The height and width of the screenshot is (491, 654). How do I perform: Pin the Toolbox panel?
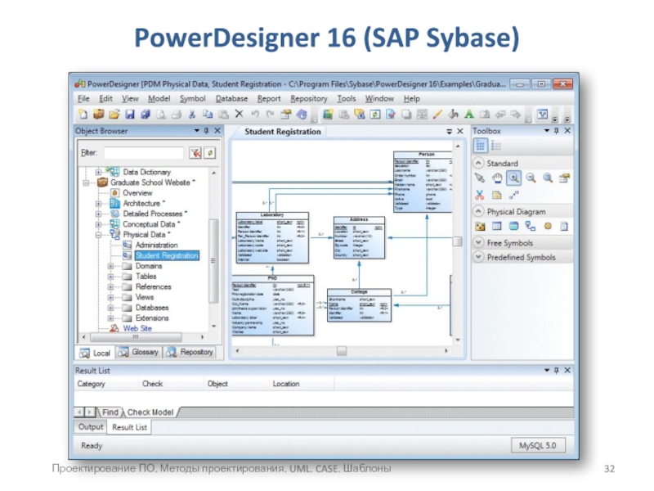[556, 131]
